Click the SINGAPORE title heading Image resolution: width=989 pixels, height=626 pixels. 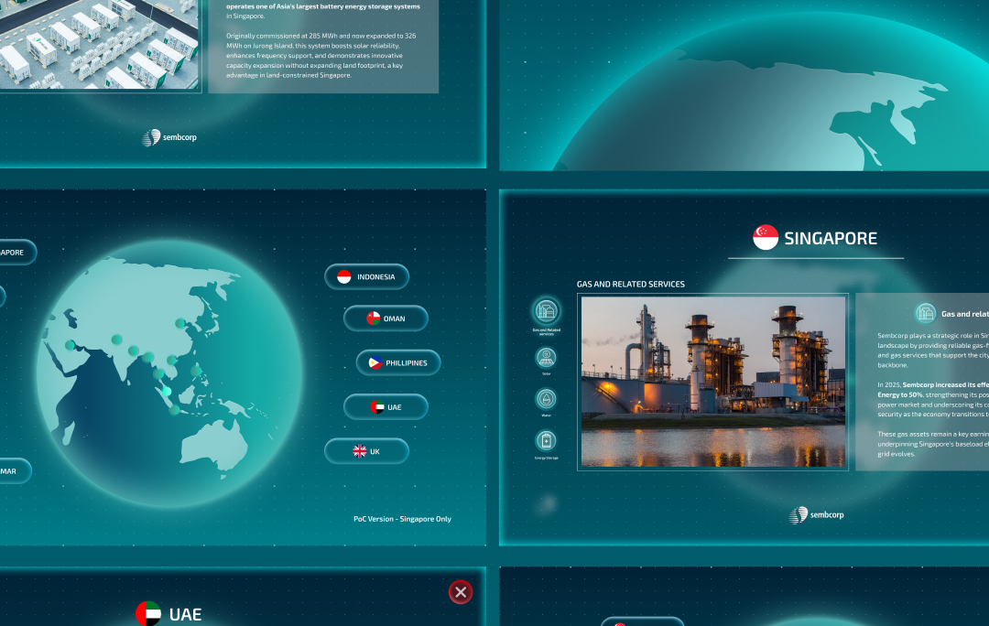[830, 239]
